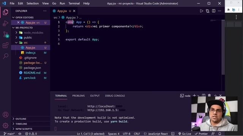
Task: Expand the NPM SCRIPTS section
Action: pyautogui.click(x=30, y=129)
